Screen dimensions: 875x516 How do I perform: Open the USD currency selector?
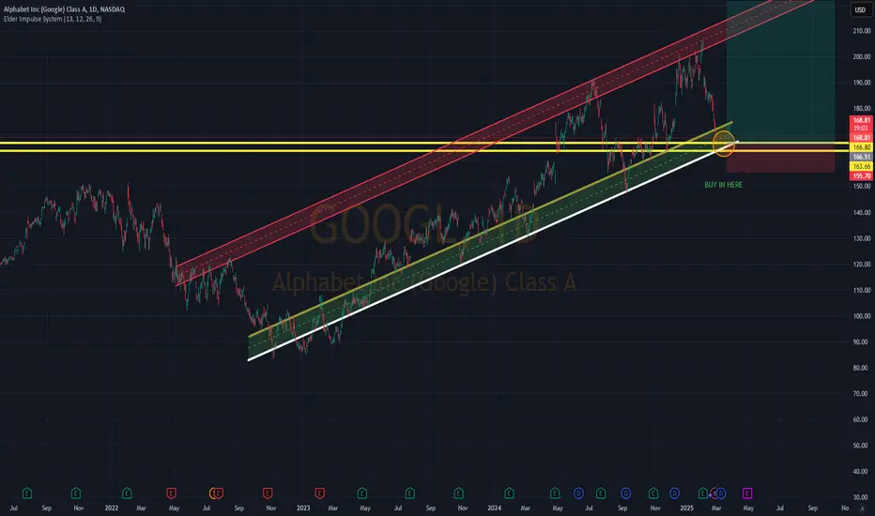click(860, 9)
